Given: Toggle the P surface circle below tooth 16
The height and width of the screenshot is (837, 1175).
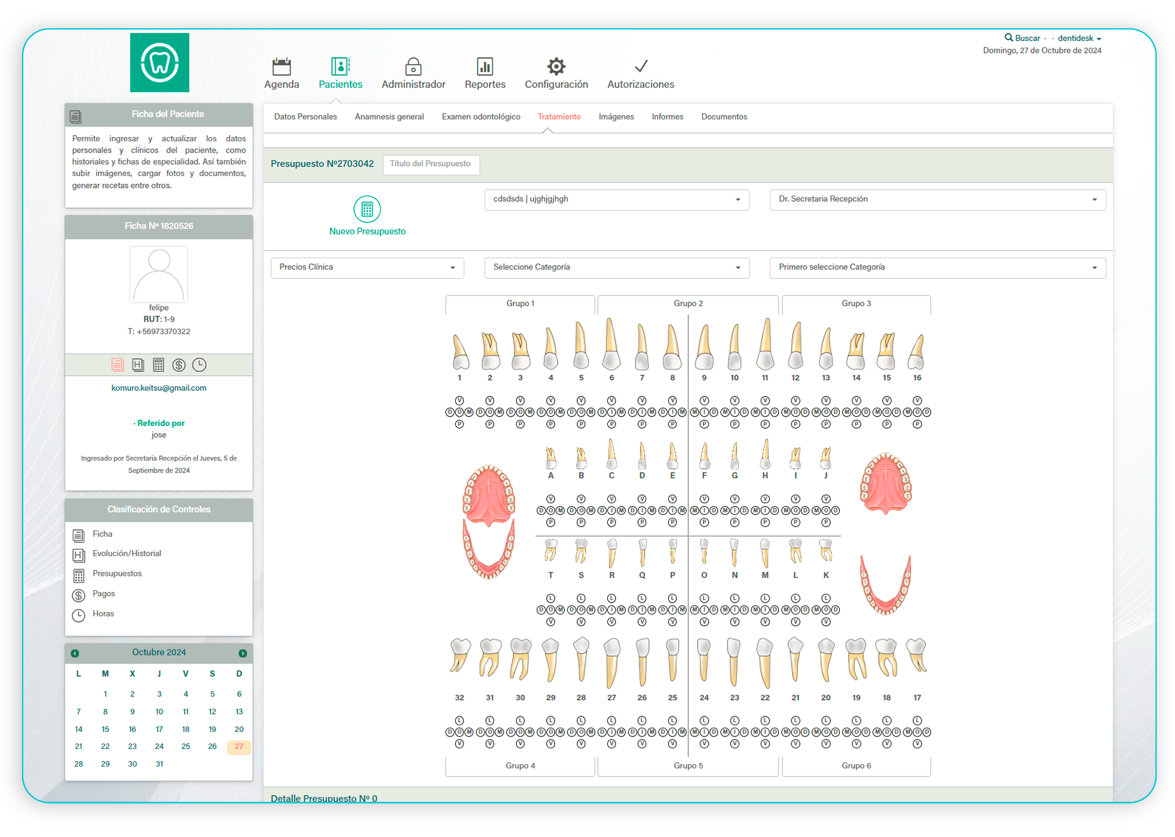Looking at the screenshot, I should pos(917,424).
